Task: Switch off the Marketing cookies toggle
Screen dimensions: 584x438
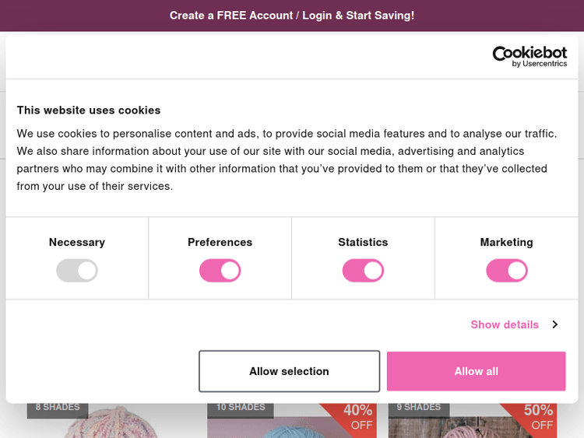Action: pyautogui.click(x=506, y=271)
